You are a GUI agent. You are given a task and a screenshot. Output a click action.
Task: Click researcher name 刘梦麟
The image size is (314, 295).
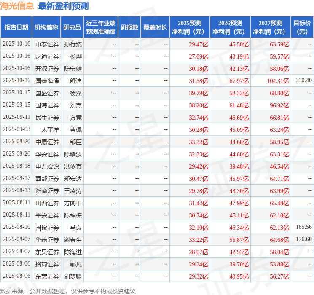click(73, 276)
